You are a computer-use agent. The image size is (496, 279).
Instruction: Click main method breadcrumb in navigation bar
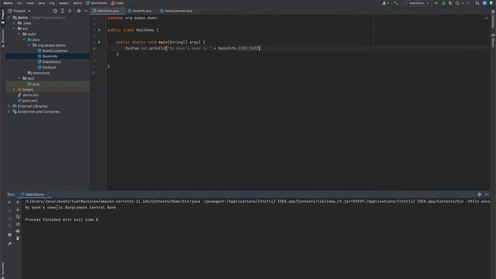(118, 3)
